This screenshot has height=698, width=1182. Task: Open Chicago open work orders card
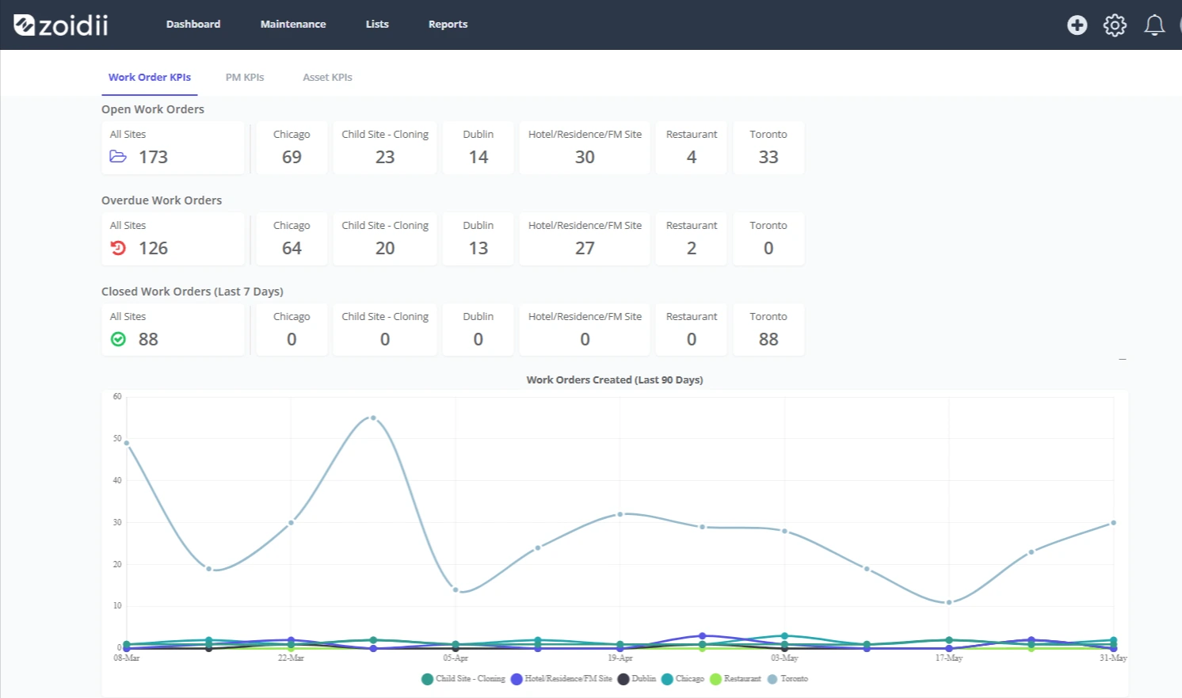pos(292,147)
